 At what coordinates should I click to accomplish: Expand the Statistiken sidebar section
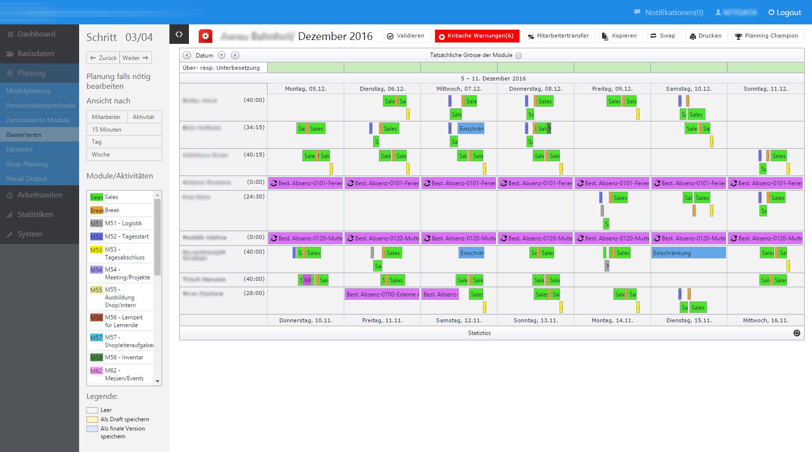pos(35,215)
